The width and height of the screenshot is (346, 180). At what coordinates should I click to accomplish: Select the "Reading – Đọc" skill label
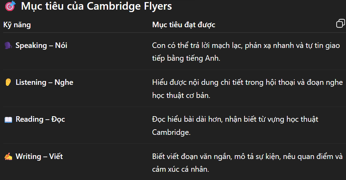click(x=40, y=119)
